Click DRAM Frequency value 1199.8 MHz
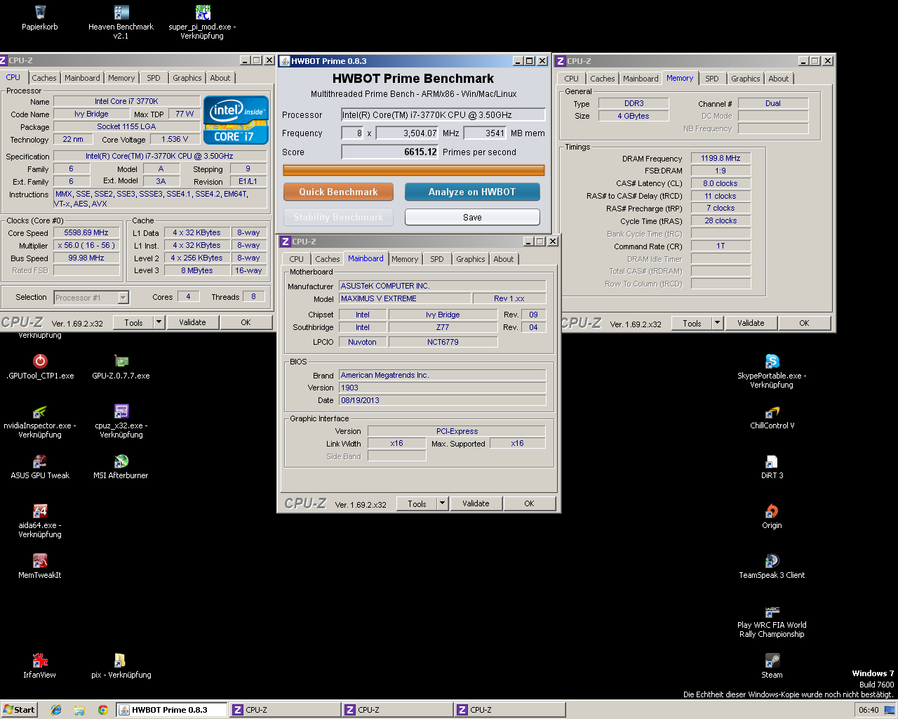The image size is (898, 719). [721, 158]
